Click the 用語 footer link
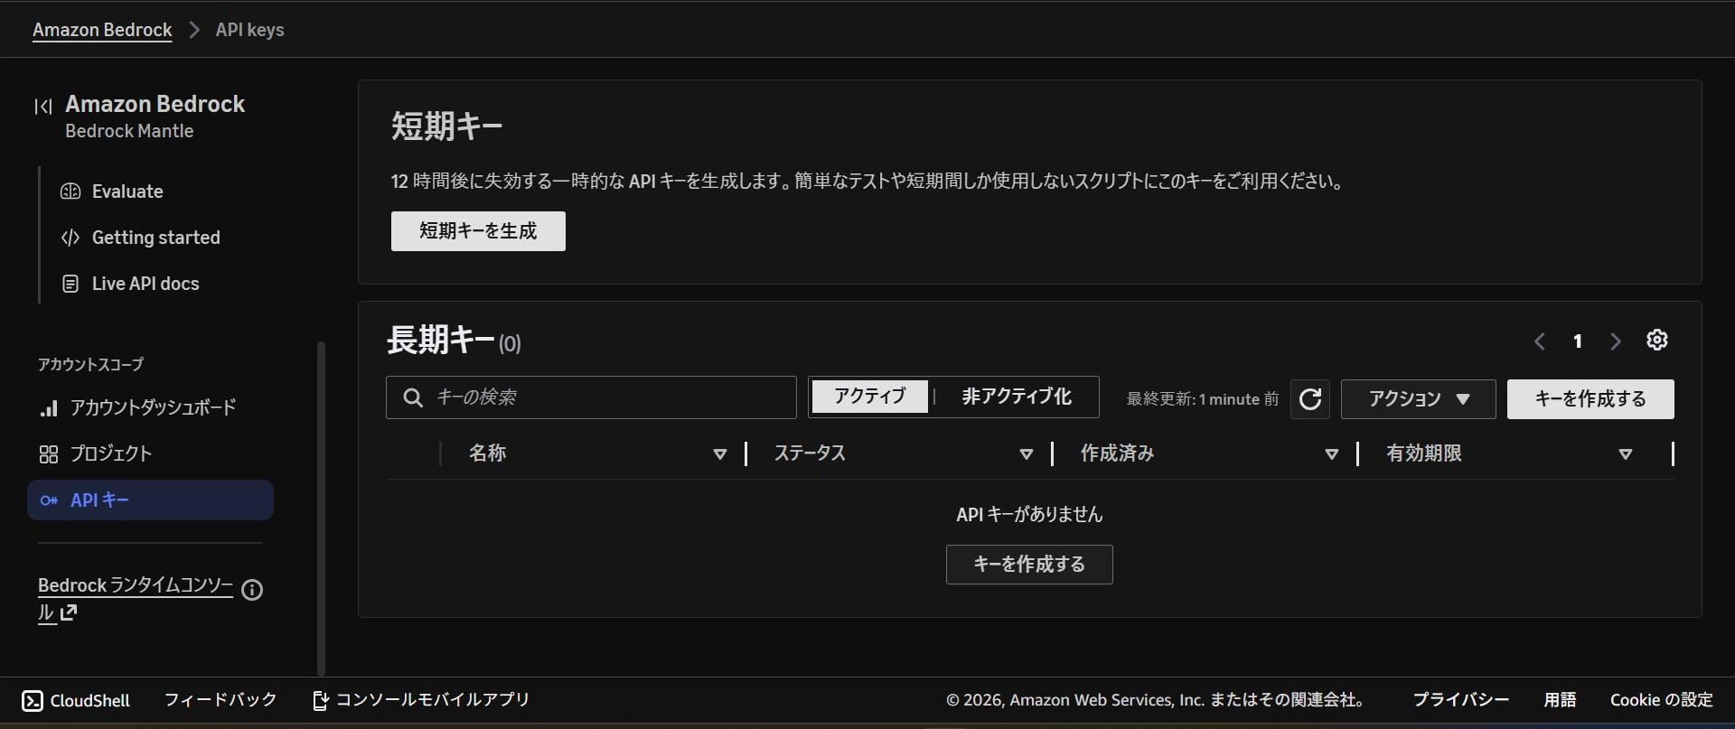This screenshot has width=1735, height=729. [x=1560, y=700]
